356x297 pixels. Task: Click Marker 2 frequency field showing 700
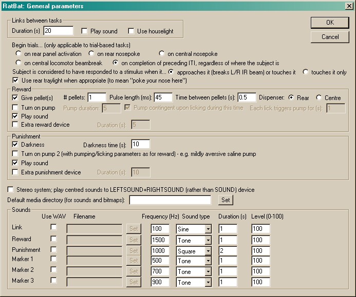pos(160,271)
